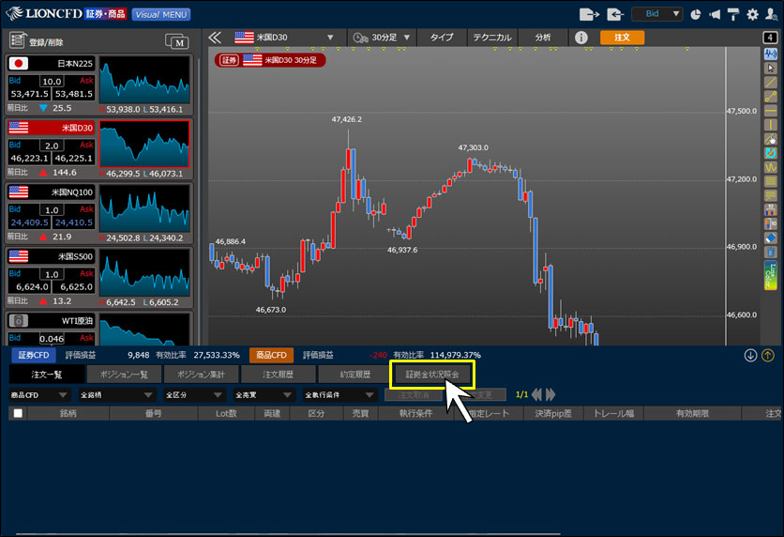
Task: Tick the select-all checkbox in order table
Action: pos(18,413)
